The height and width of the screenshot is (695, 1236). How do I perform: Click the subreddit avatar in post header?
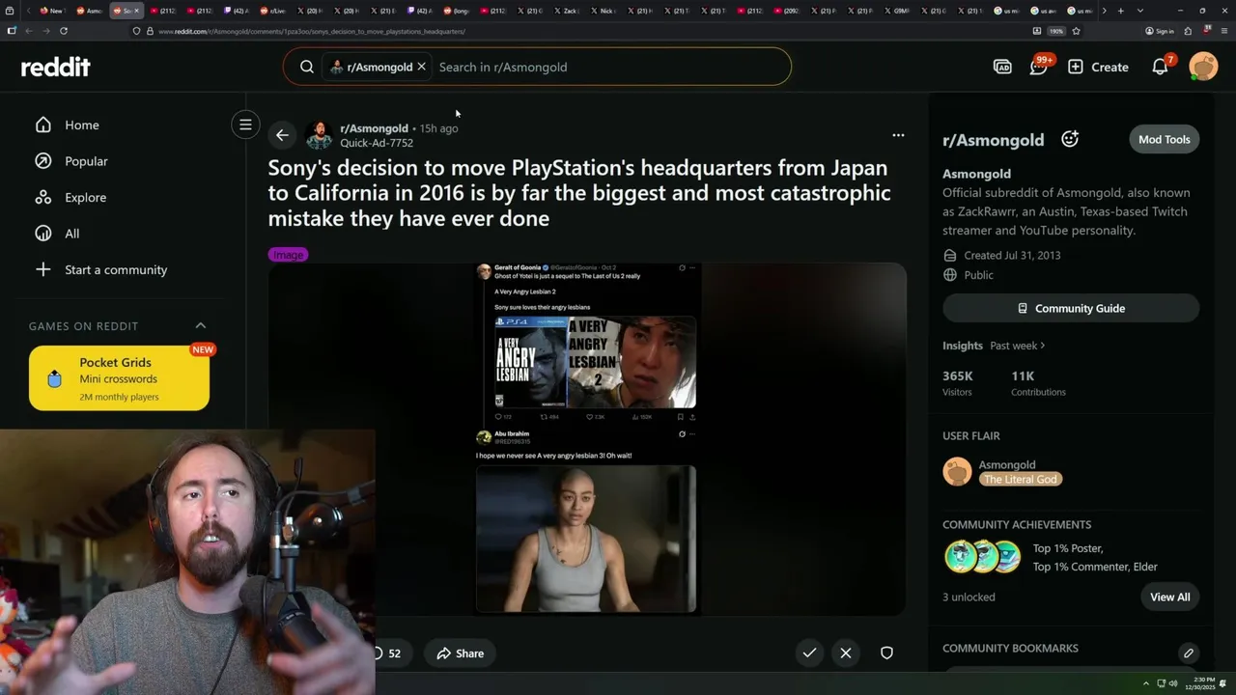(x=320, y=135)
